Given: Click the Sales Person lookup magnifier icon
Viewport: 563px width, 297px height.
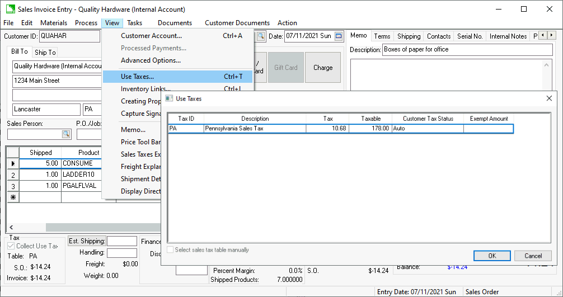Looking at the screenshot, I should (x=66, y=134).
